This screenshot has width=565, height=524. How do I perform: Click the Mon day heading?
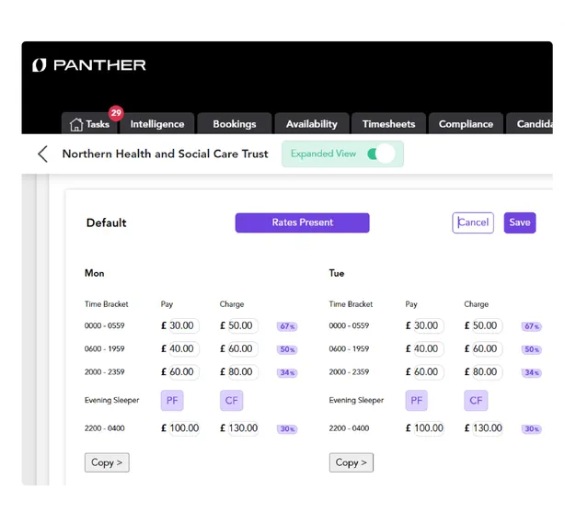pyautogui.click(x=95, y=273)
